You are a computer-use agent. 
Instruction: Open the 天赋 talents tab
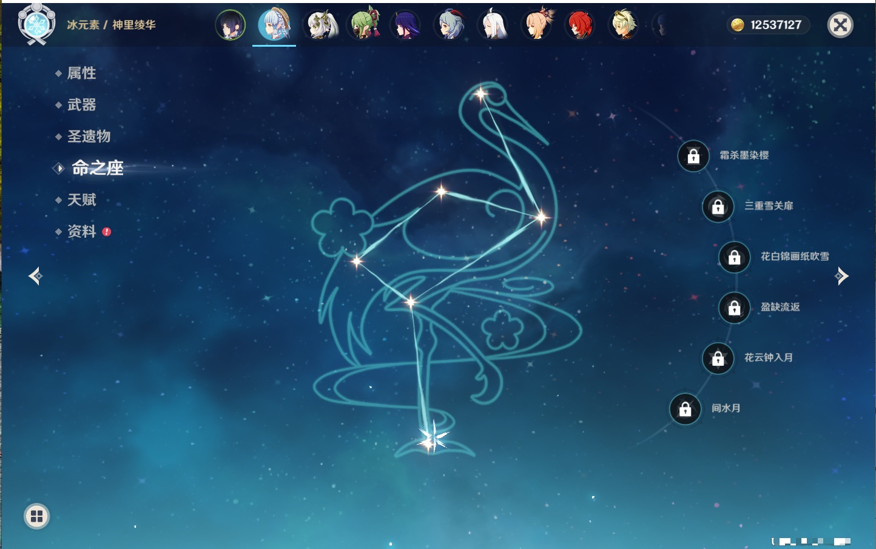click(x=81, y=200)
